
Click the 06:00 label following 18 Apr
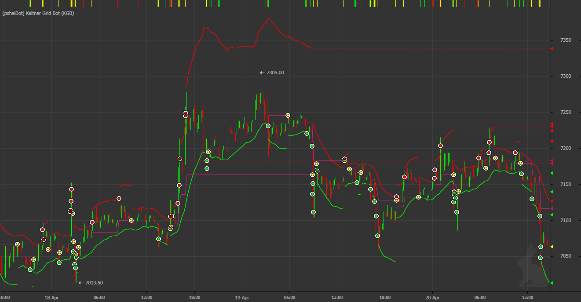[99, 297]
